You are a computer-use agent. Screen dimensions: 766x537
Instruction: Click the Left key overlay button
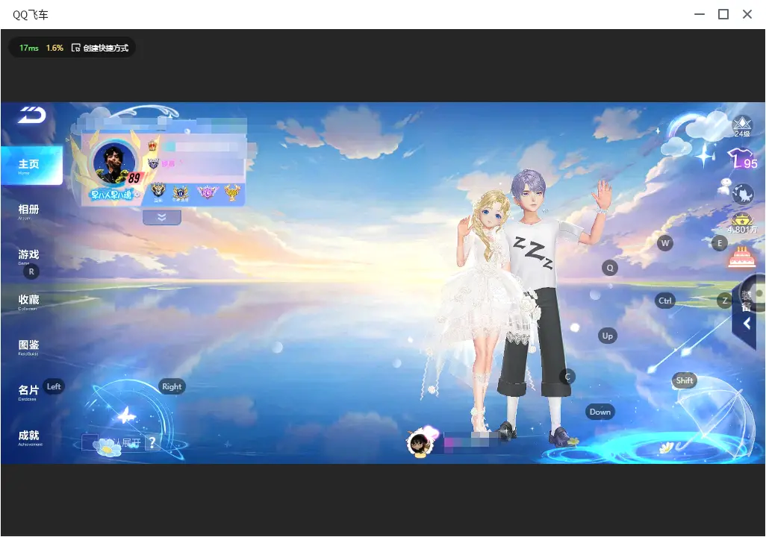tap(54, 386)
